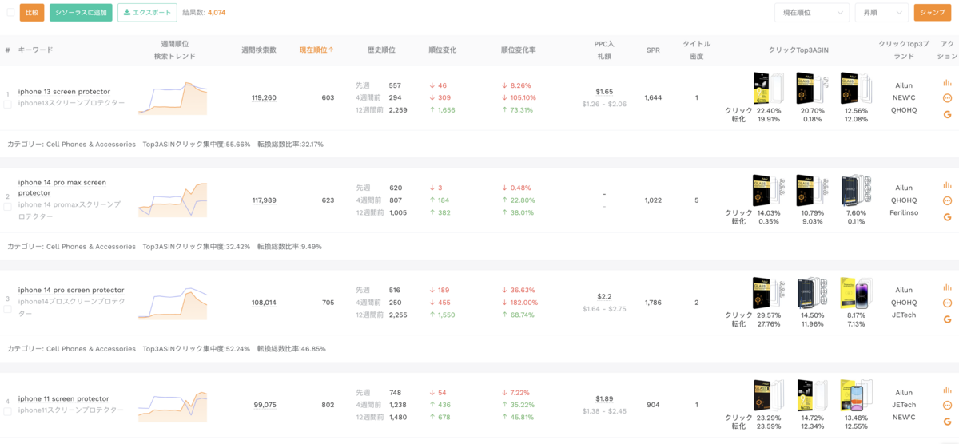The image size is (959, 444).
Task: Click the 順位変化率 column header
Action: [x=519, y=50]
